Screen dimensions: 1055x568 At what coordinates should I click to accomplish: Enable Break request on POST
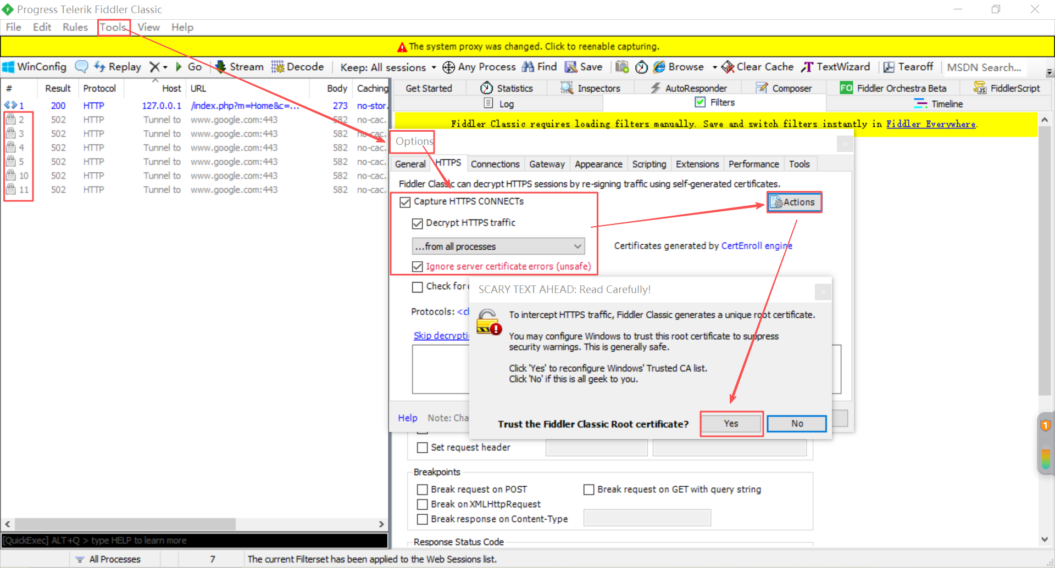coord(423,490)
